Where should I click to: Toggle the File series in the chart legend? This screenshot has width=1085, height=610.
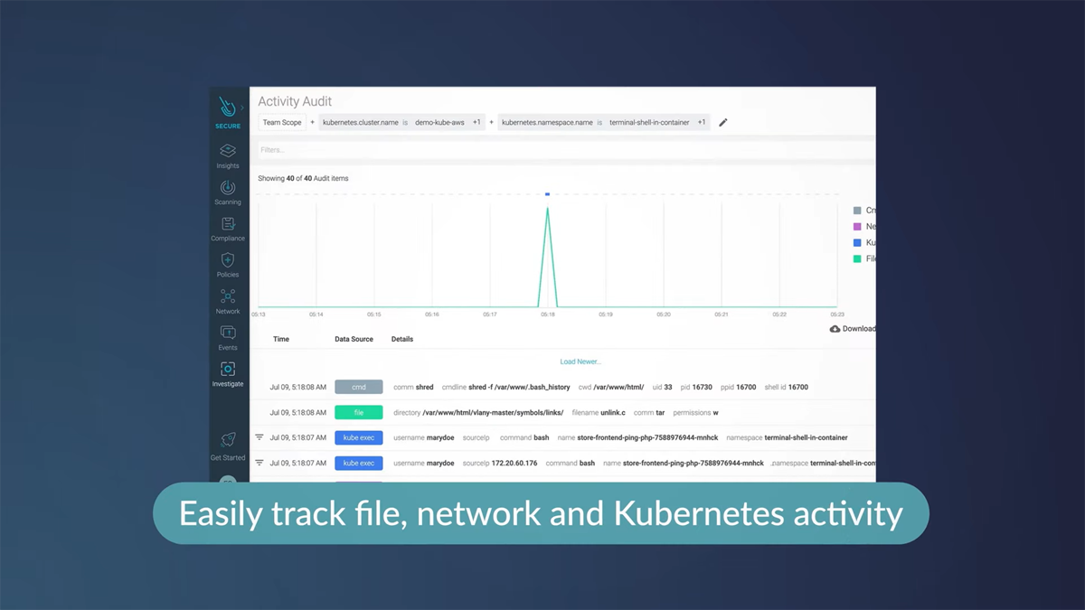[x=857, y=258]
